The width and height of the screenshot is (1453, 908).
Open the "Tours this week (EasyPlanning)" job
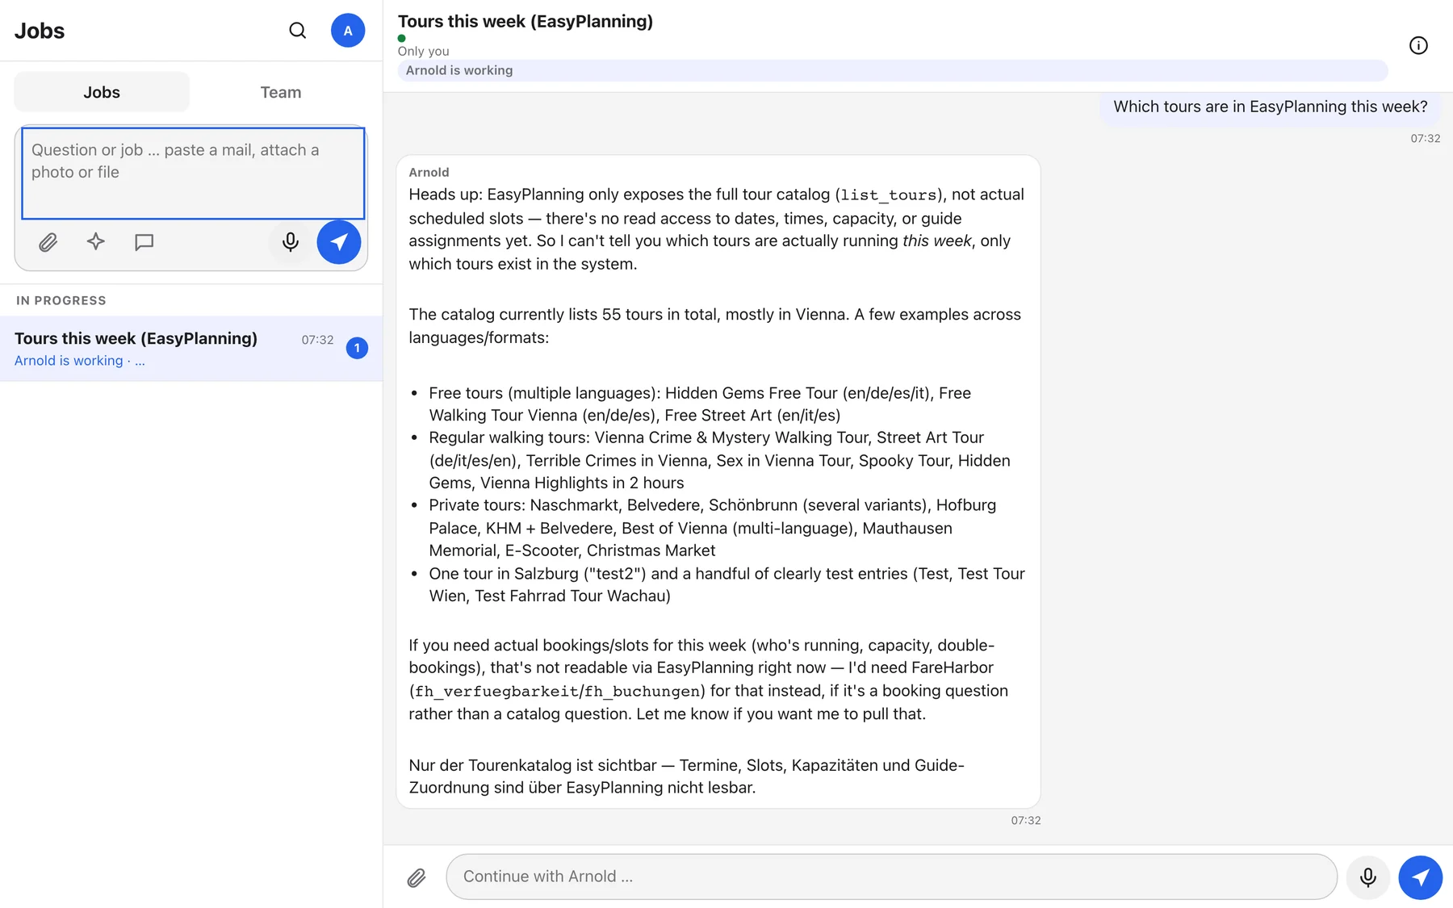[x=191, y=349]
